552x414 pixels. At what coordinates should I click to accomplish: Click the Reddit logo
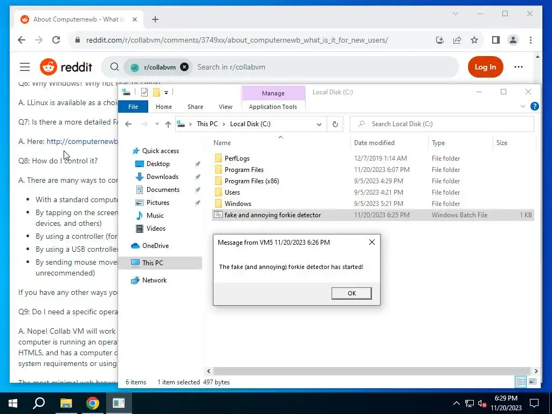point(66,67)
